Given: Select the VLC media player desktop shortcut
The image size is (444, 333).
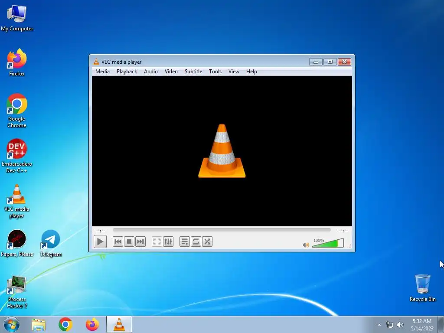Looking at the screenshot, I should (17, 201).
